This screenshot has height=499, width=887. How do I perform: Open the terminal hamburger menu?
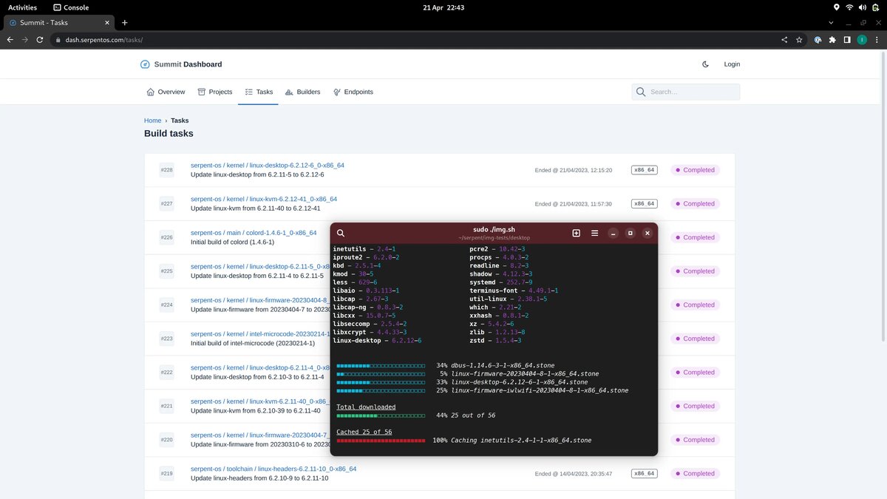(594, 233)
